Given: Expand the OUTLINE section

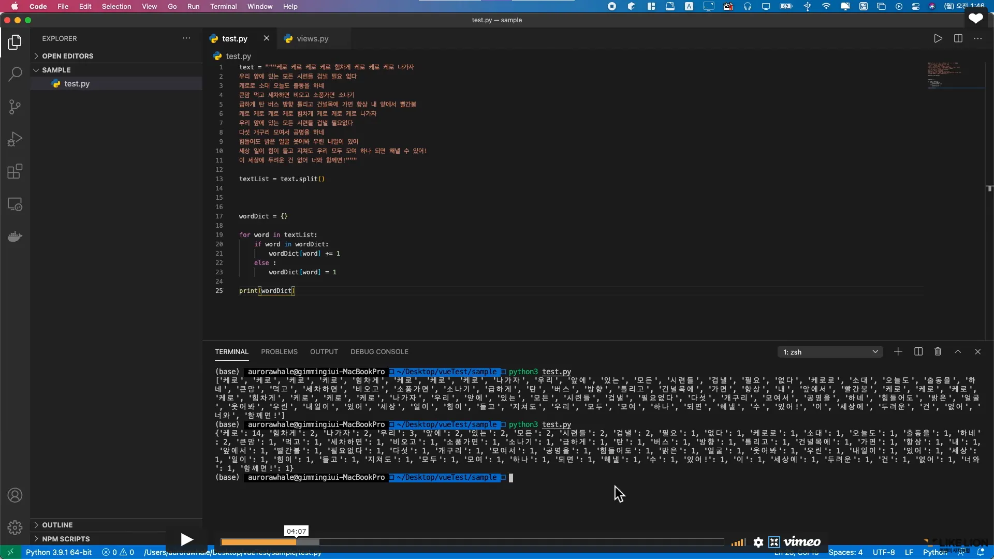Looking at the screenshot, I should pyautogui.click(x=57, y=525).
